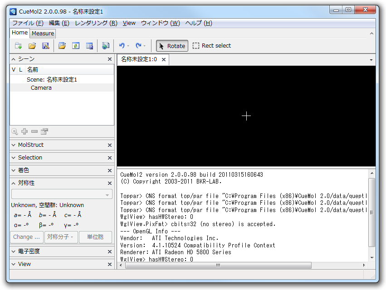Click the log pane horizontal scrollbar

(x=218, y=265)
